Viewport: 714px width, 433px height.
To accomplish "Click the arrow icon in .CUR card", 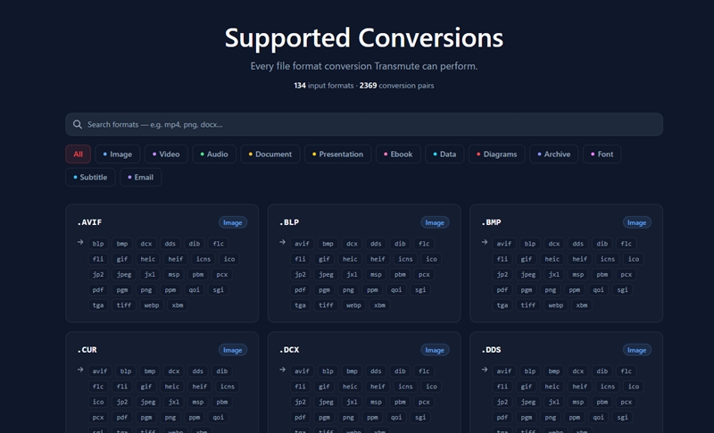I will [80, 371].
